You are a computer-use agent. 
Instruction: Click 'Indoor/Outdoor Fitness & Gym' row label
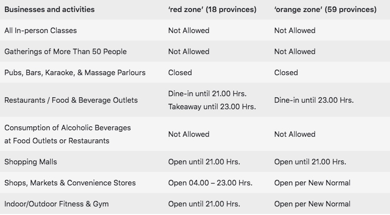(56, 204)
